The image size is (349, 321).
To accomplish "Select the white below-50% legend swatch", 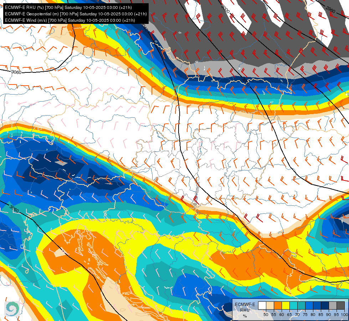I will (x=262, y=306).
